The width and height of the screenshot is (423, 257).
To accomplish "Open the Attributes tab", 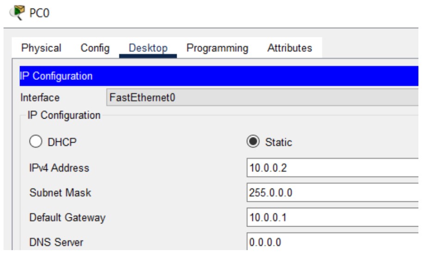I will [289, 48].
